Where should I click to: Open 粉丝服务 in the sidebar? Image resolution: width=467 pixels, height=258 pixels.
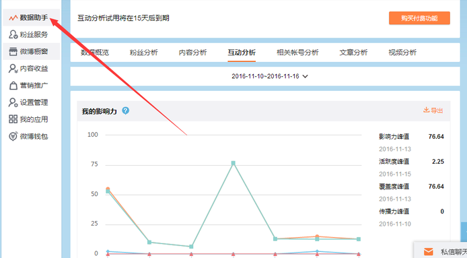click(32, 34)
